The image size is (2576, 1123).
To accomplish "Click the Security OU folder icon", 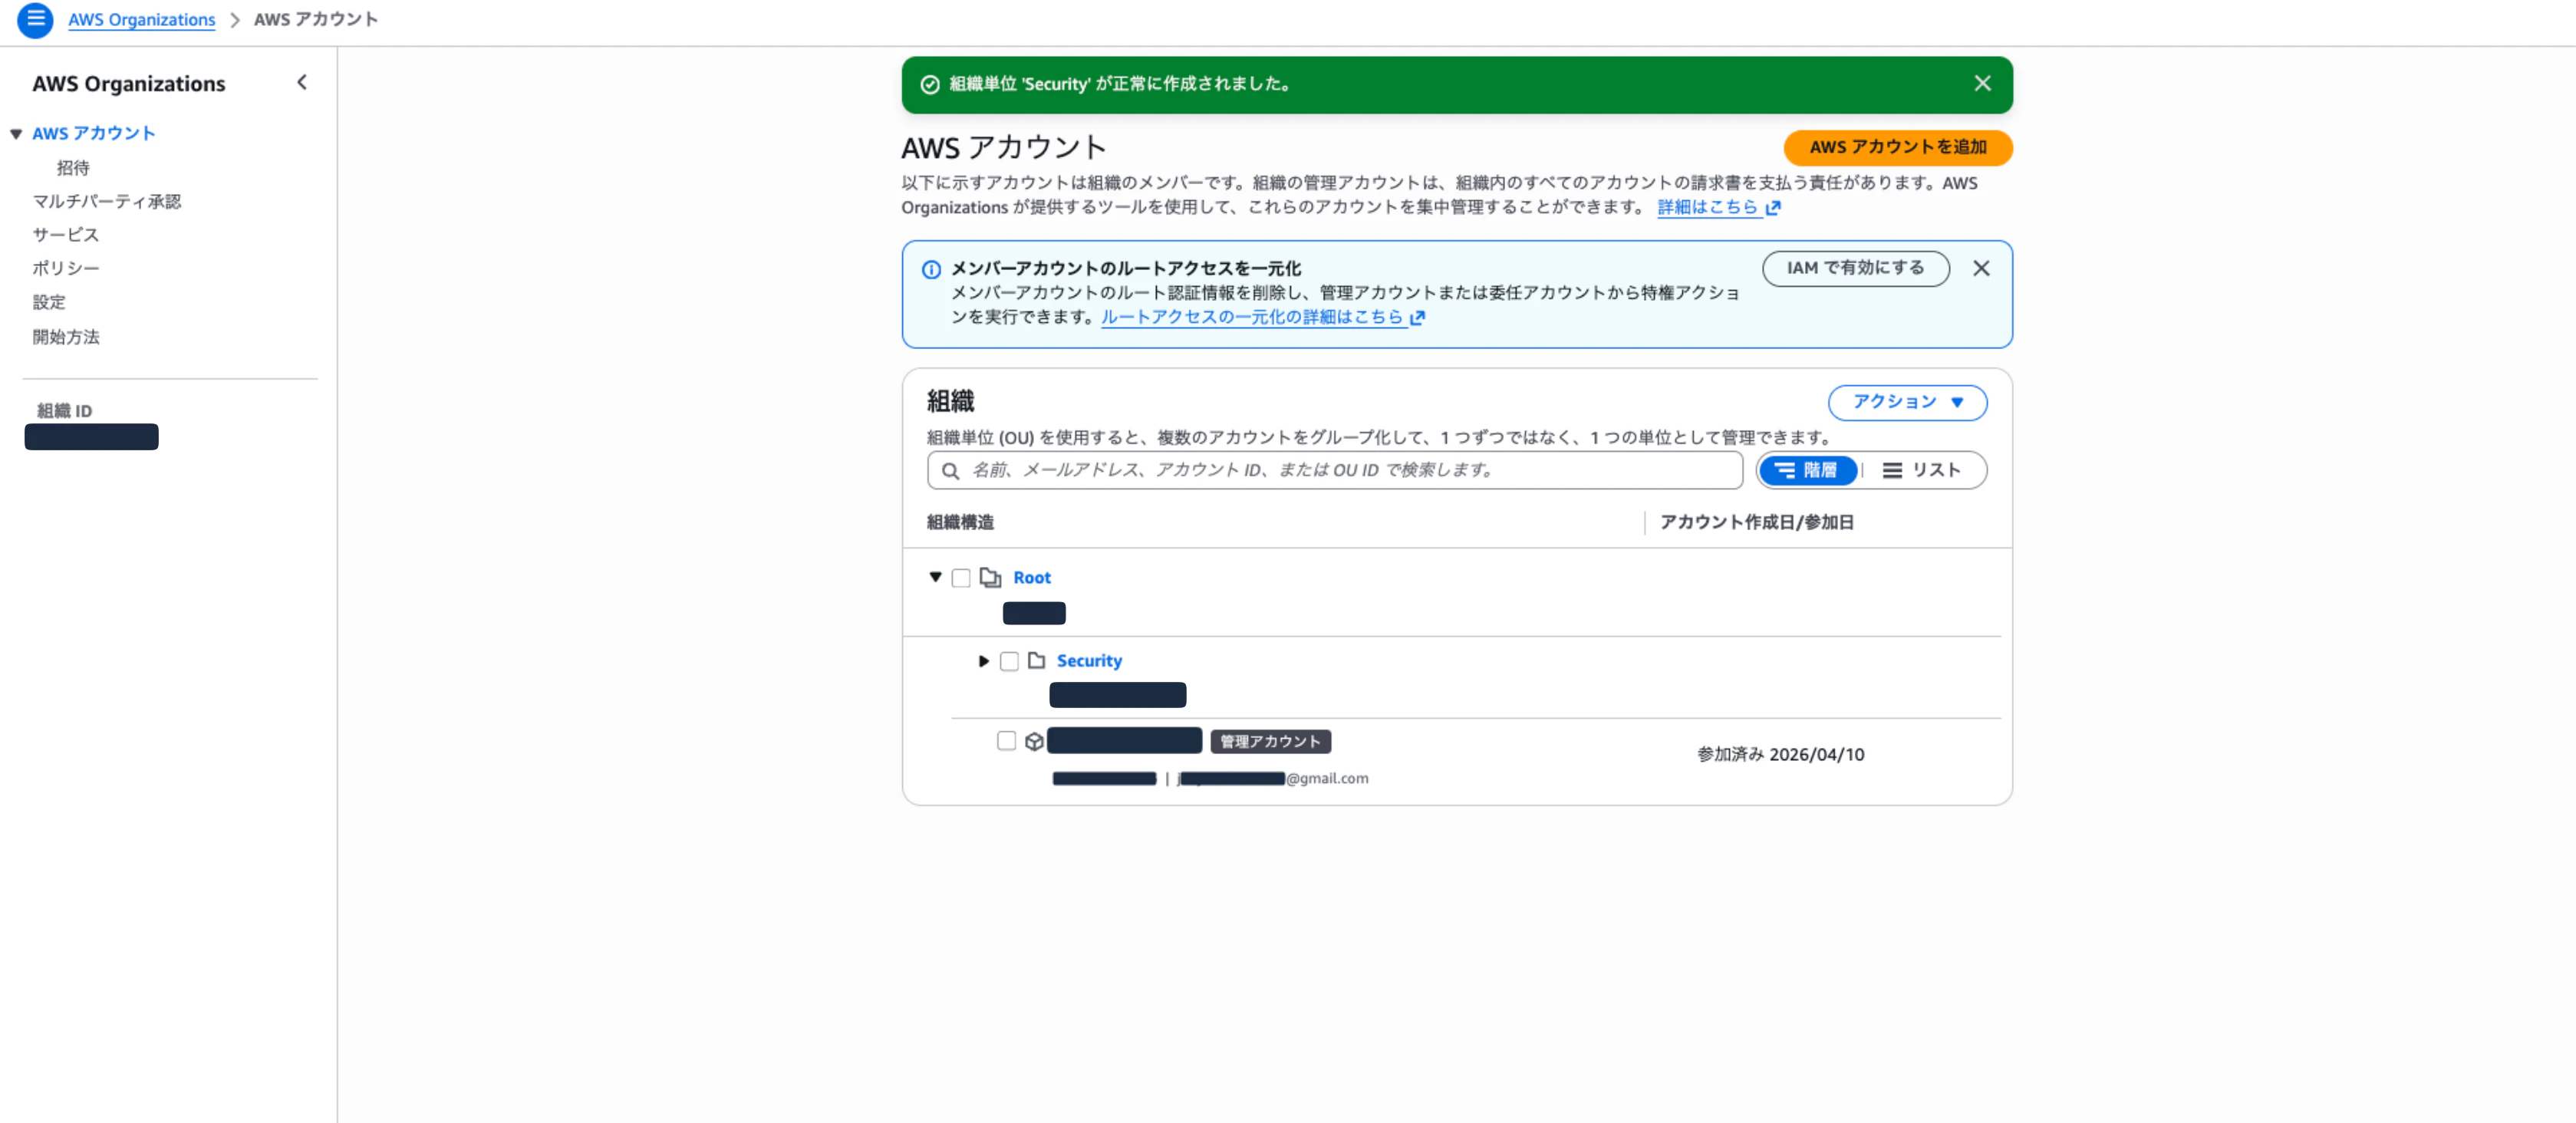I will 1037,660.
